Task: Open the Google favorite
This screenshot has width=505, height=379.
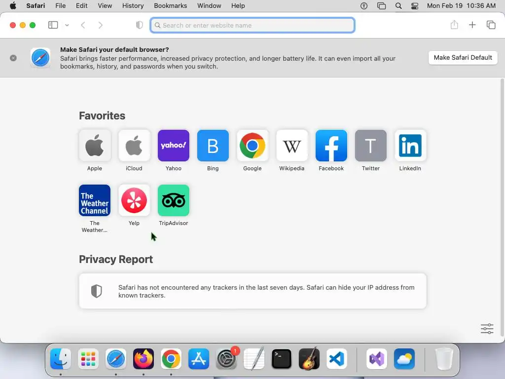Action: (252, 146)
